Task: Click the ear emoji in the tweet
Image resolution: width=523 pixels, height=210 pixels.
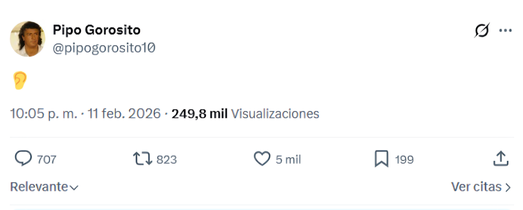Action: pyautogui.click(x=20, y=81)
